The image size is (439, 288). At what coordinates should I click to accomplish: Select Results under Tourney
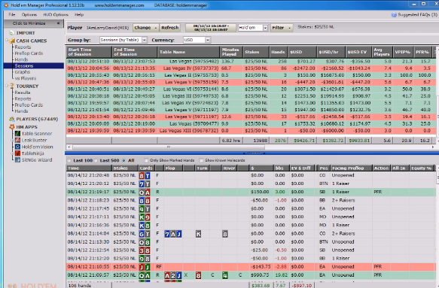coord(23,92)
